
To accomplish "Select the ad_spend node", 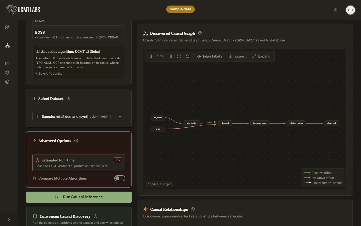I will pyautogui.click(x=158, y=118).
